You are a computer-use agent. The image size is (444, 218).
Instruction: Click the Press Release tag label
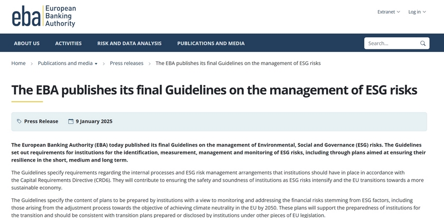click(41, 121)
